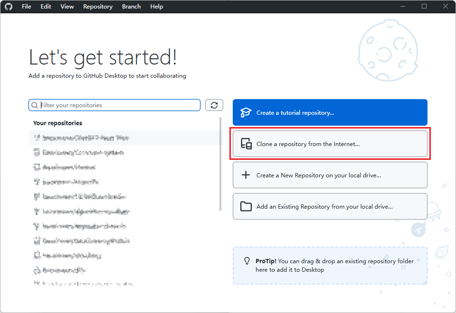The height and width of the screenshot is (313, 456).
Task: Refresh the repository list
Action: (214, 105)
